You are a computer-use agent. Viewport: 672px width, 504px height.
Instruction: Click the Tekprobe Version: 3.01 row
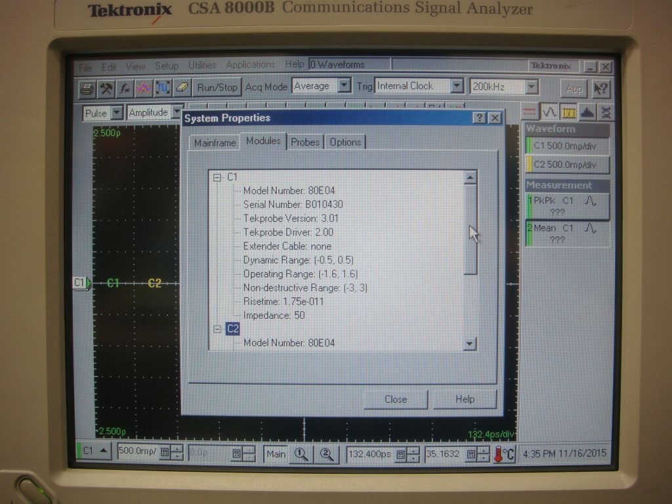[291, 218]
